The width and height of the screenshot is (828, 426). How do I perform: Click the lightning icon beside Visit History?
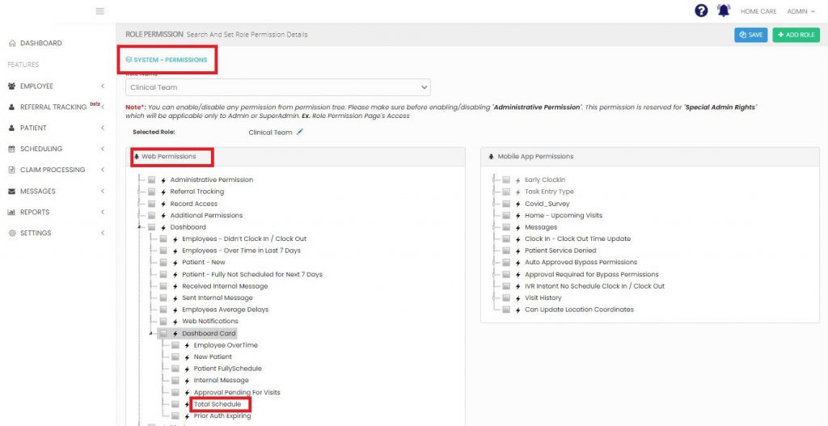pos(518,297)
